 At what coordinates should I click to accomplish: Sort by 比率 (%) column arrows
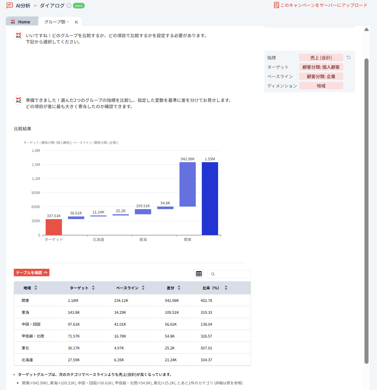pos(226,288)
